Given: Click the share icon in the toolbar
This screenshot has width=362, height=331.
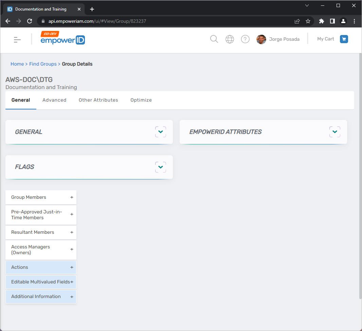Looking at the screenshot, I should 297,21.
